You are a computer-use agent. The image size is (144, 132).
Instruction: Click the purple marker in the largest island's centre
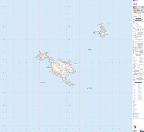click(x=62, y=68)
